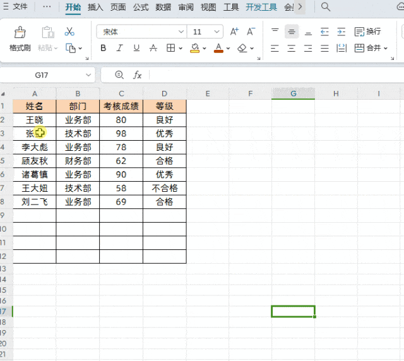Click the Format Painter (格式刷) icon
Screen dimensions: 404x361
click(x=20, y=32)
